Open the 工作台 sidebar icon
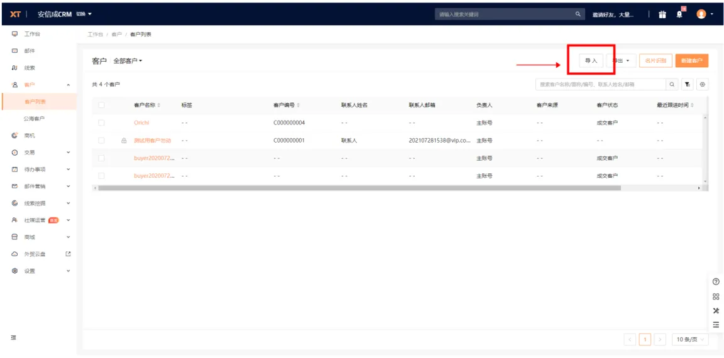Screen dimensions: 724x358 point(14,34)
